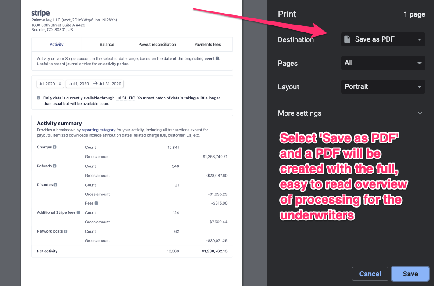The image size is (434, 286).
Task: Open the Destination 'Save as PDF' dropdown
Action: 383,39
